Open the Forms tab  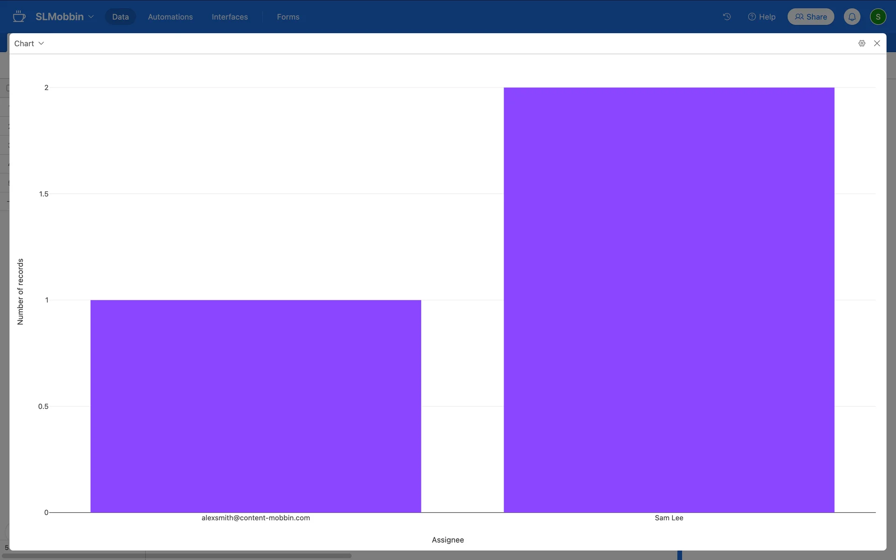(x=288, y=17)
